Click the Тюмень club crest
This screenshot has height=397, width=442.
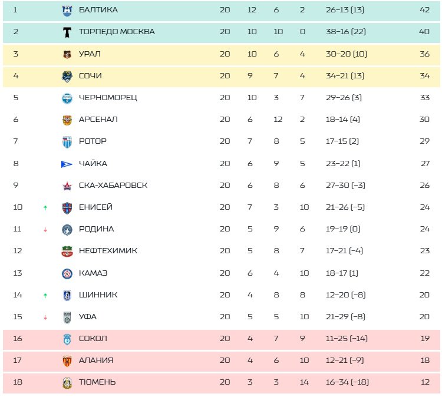point(67,382)
